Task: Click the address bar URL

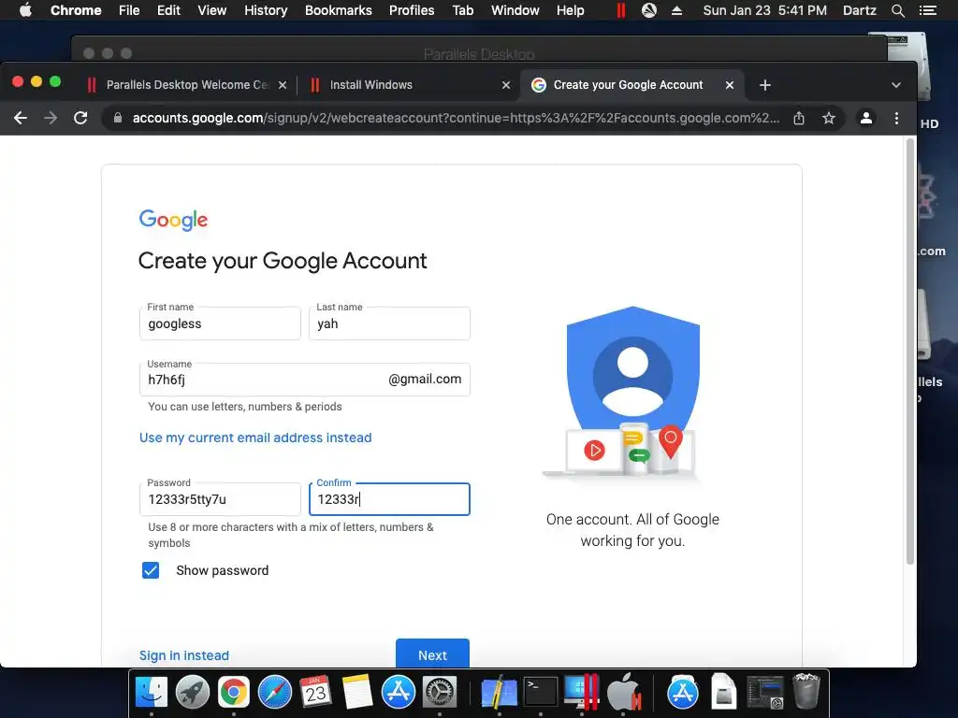Action: 456,118
